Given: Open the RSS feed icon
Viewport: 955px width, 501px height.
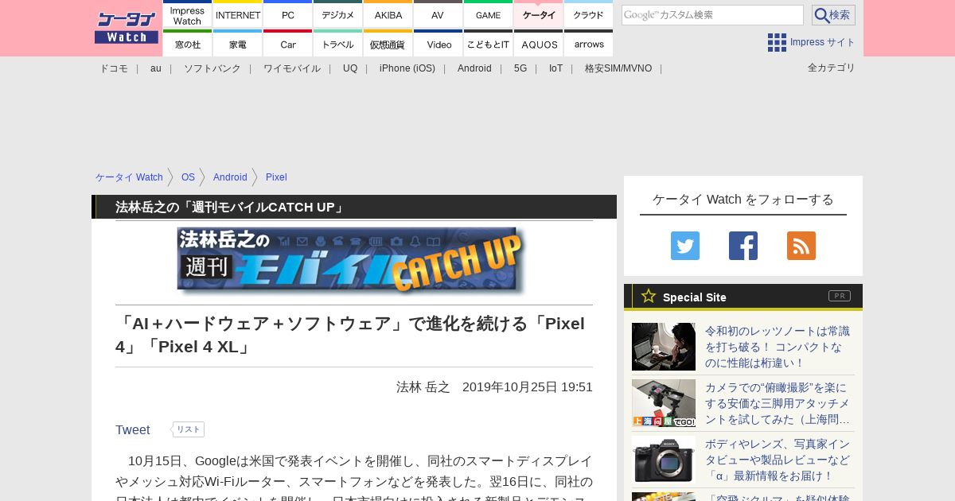Looking at the screenshot, I should click(x=801, y=246).
